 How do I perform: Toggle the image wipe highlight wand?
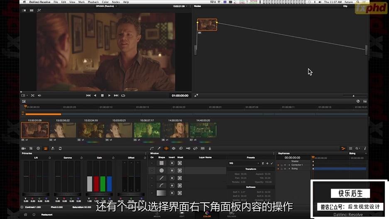coord(39,10)
